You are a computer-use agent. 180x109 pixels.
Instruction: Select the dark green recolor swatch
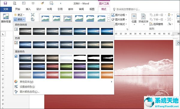(66, 66)
